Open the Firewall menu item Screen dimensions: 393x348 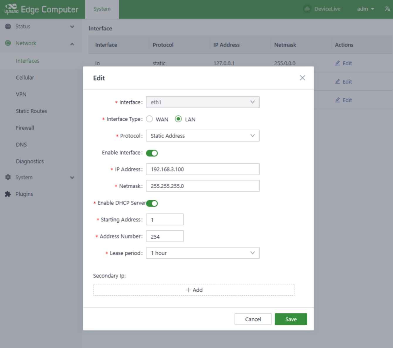click(25, 128)
